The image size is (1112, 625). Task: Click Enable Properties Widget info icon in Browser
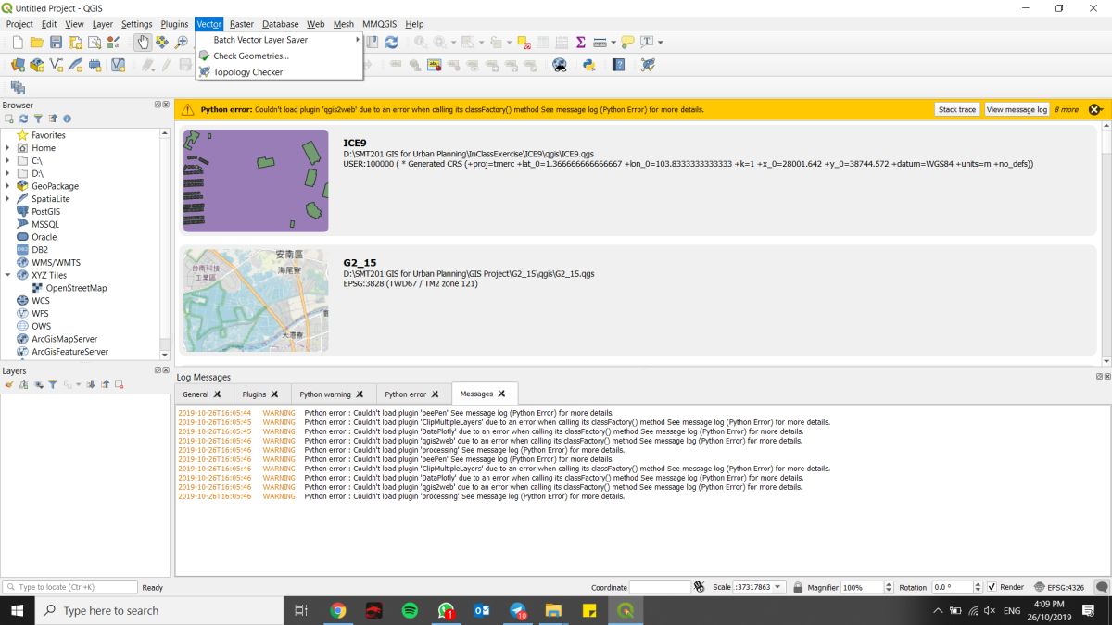pos(67,119)
